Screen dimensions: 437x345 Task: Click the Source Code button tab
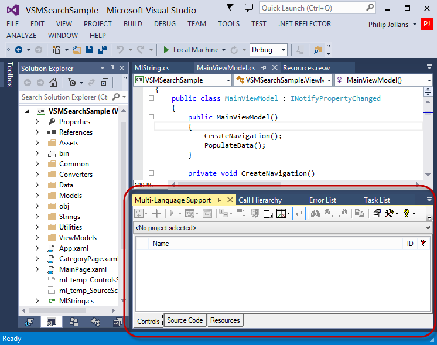pyautogui.click(x=185, y=320)
